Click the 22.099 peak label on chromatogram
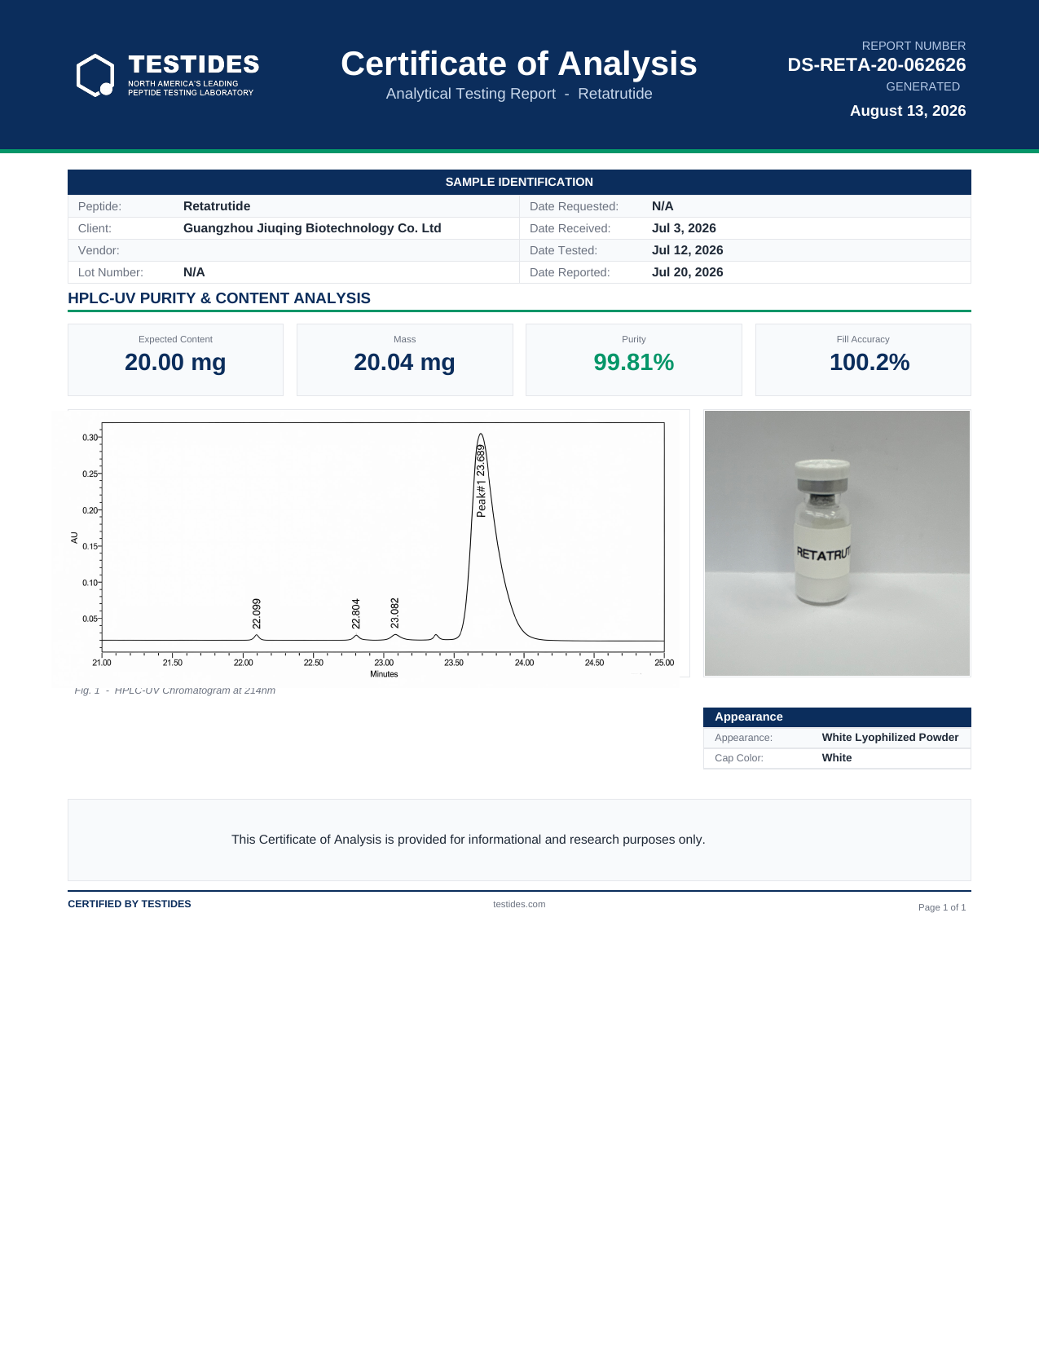This screenshot has width=1039, height=1345. [257, 613]
